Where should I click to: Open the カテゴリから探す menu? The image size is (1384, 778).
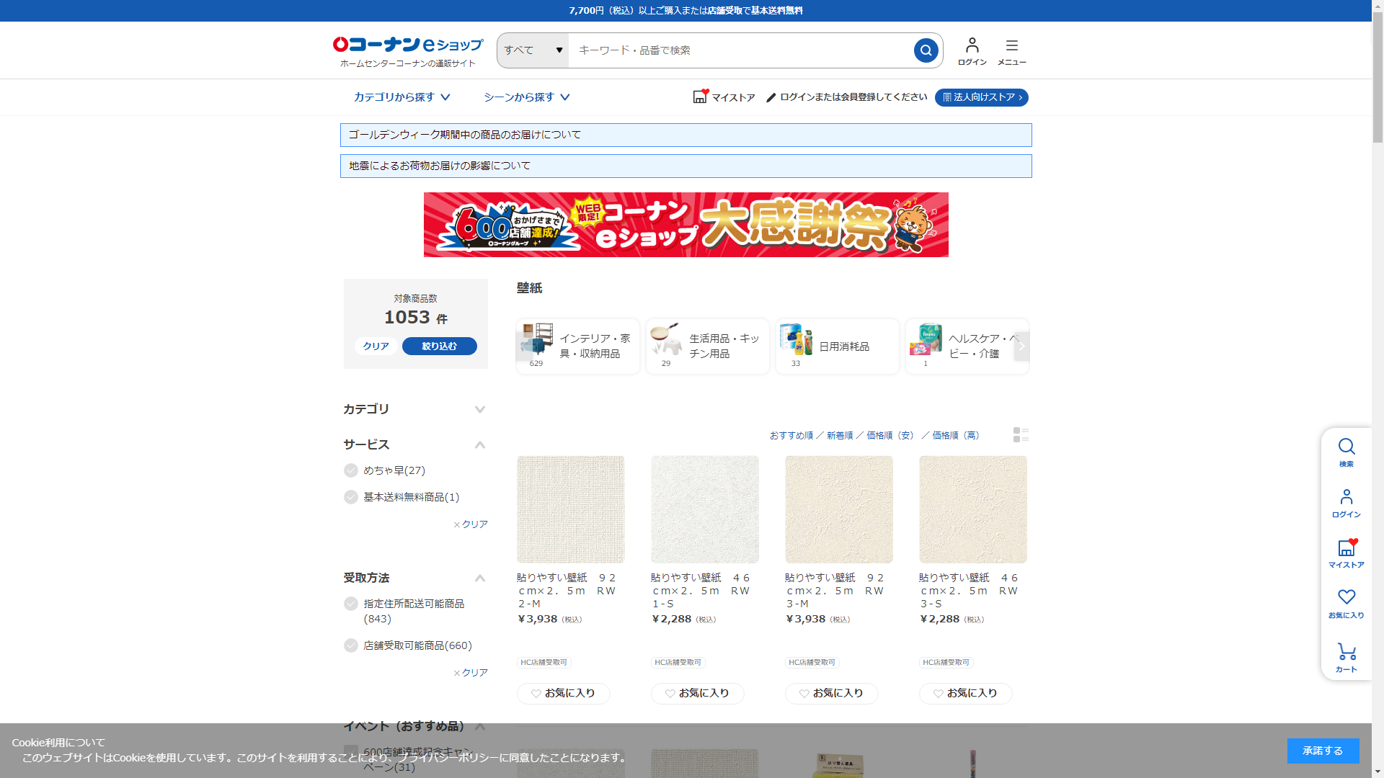coord(402,97)
